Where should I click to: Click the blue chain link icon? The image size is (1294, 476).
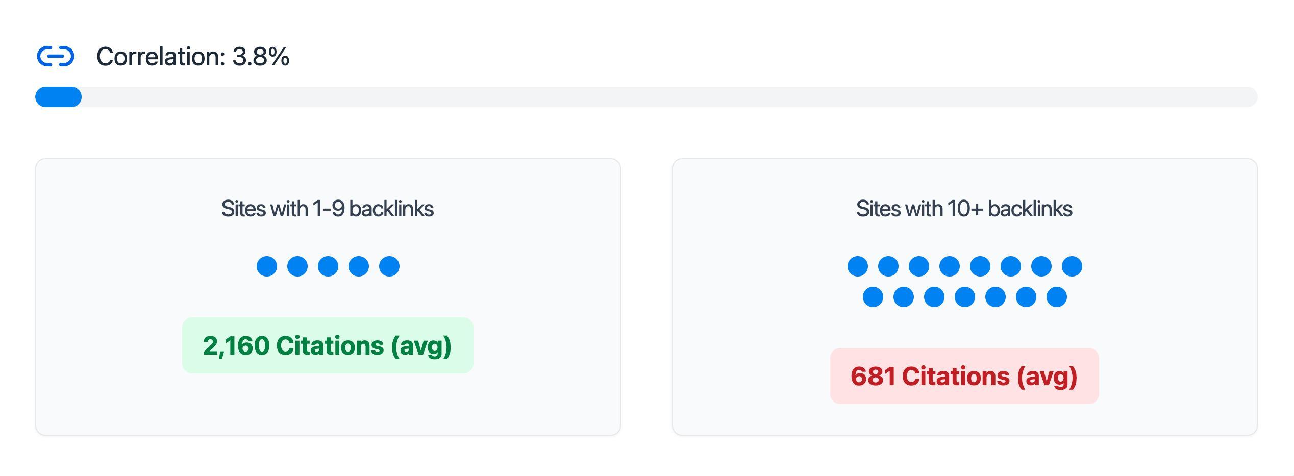(56, 56)
